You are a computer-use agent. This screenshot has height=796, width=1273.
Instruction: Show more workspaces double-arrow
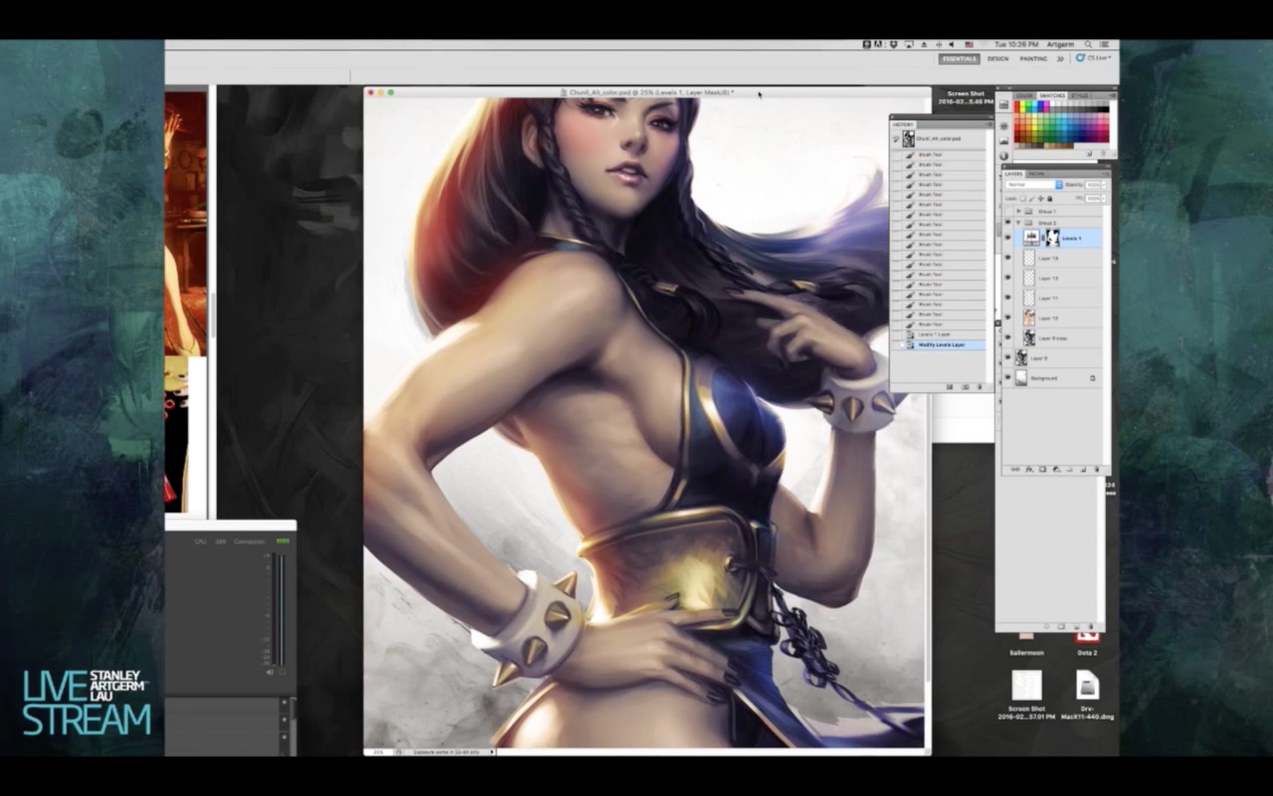tap(1060, 59)
